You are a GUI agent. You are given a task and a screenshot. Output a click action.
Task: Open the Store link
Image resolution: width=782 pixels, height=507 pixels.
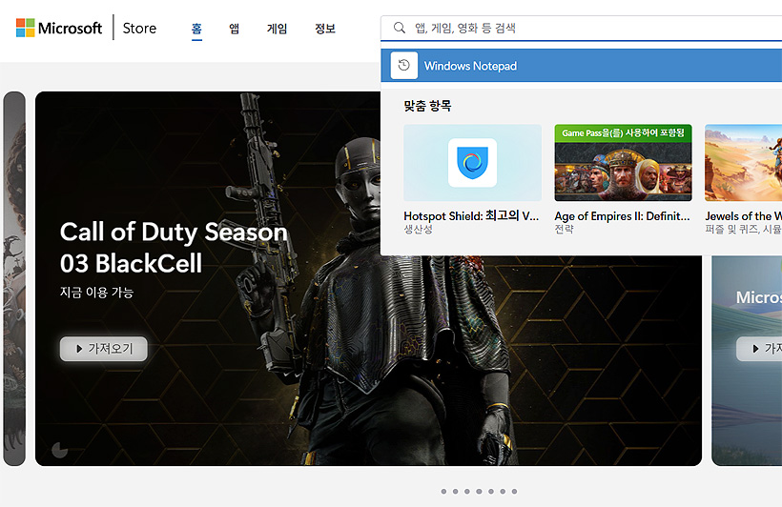139,29
